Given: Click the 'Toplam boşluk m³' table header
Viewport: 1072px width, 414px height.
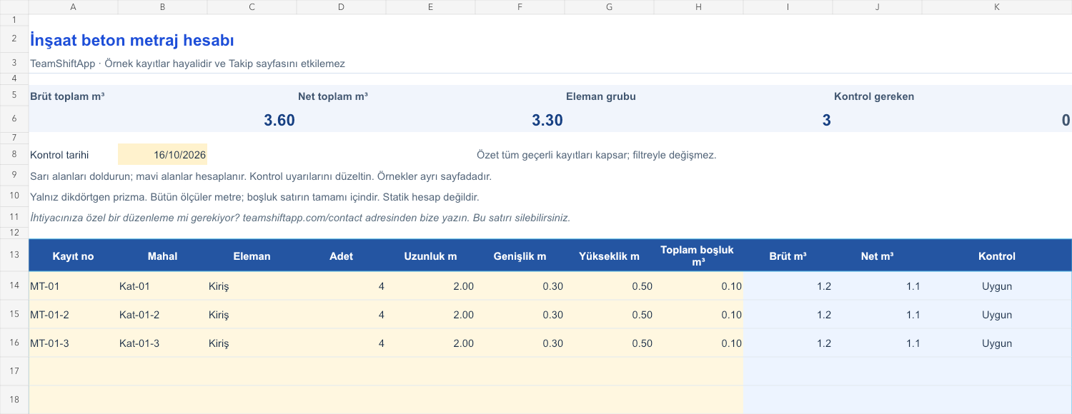Looking at the screenshot, I should [x=698, y=256].
